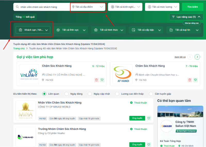Click the 7 - 15 triệu salary text
Viewport: 206px width, 147px height.
point(192,66)
